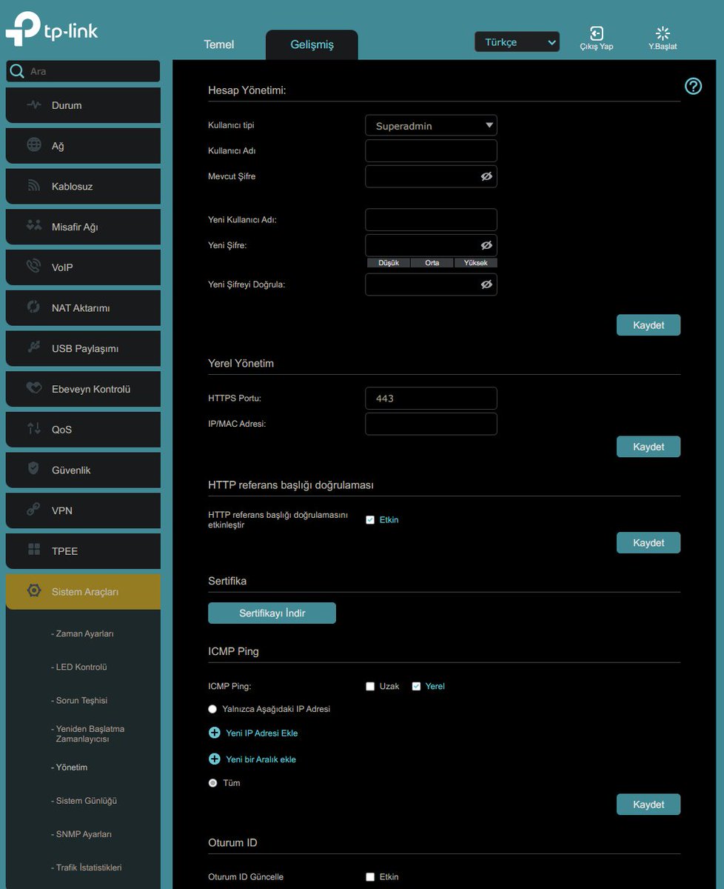Image resolution: width=724 pixels, height=889 pixels.
Task: Focus the Kullanıcı Adı input field
Action: (x=431, y=151)
